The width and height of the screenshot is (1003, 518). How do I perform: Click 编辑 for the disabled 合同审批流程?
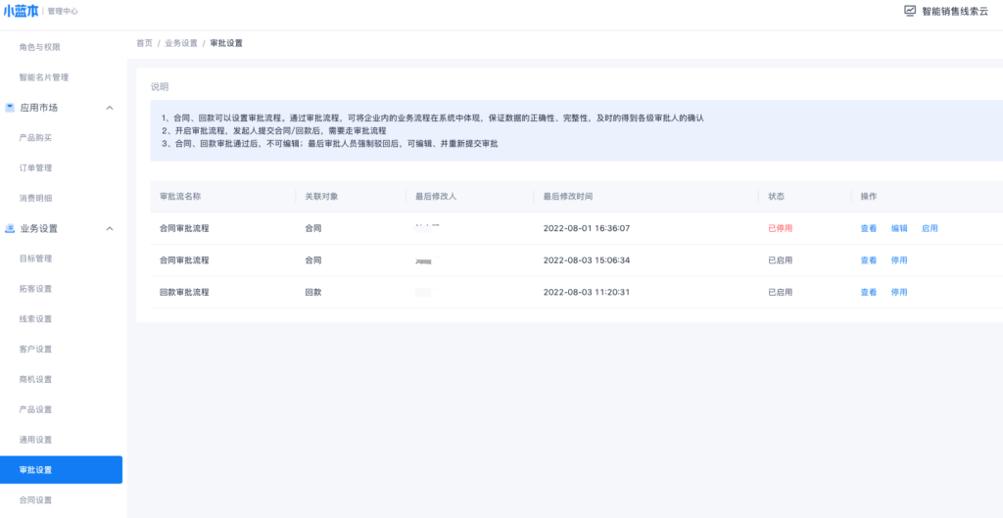899,228
